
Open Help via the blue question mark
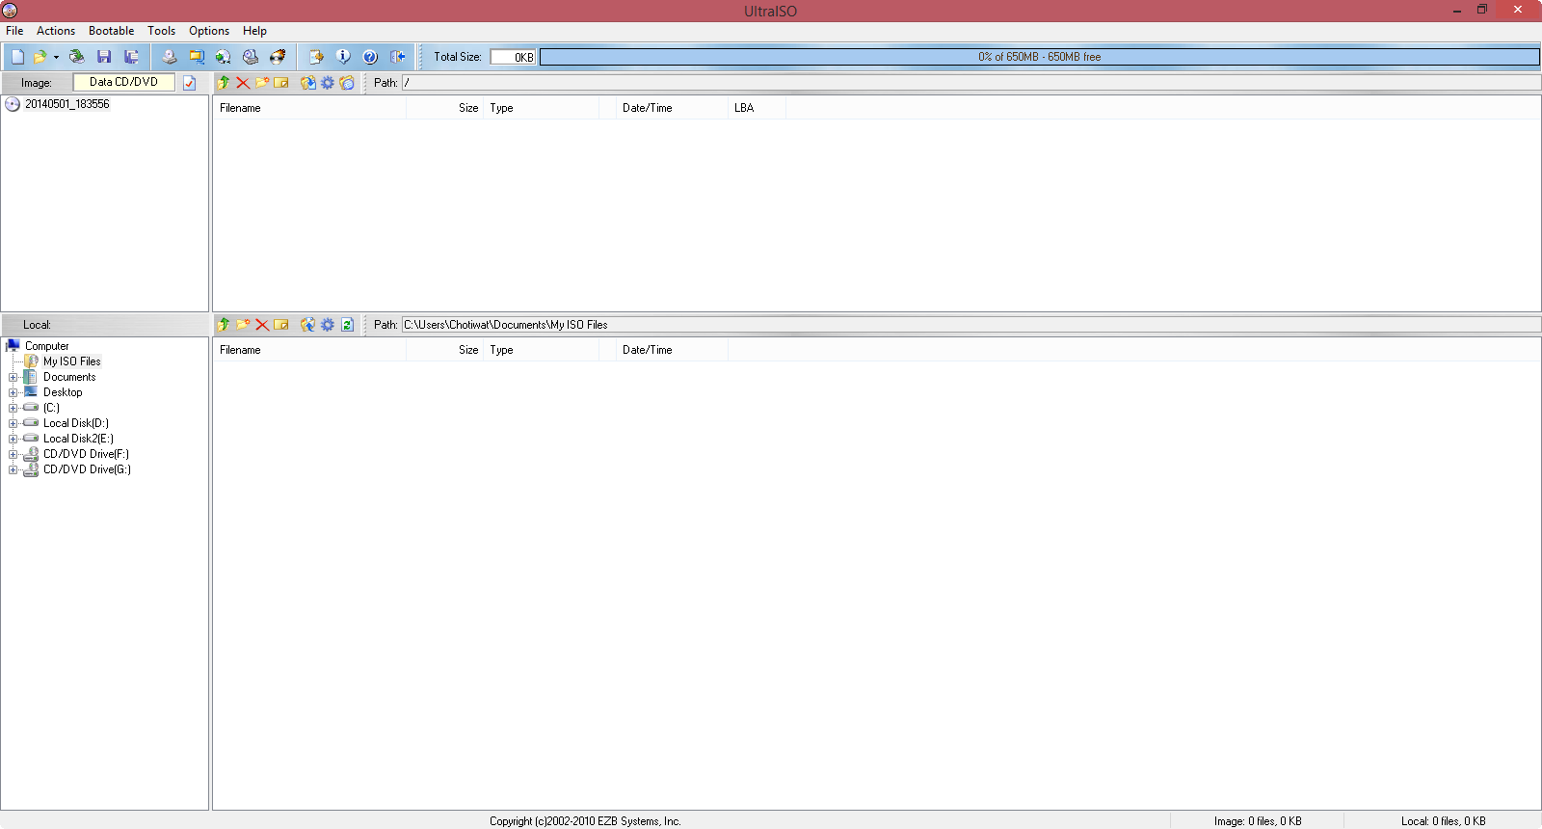coord(370,57)
